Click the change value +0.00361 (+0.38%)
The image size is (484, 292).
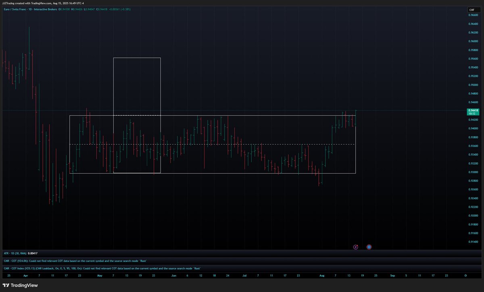click(121, 9)
